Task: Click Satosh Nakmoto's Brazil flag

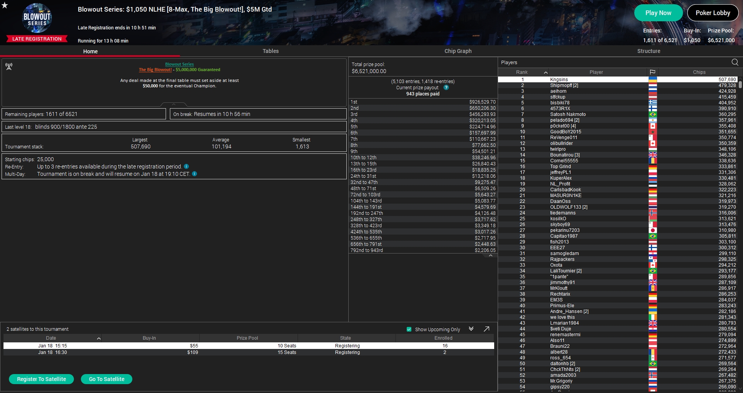Action: (653, 114)
